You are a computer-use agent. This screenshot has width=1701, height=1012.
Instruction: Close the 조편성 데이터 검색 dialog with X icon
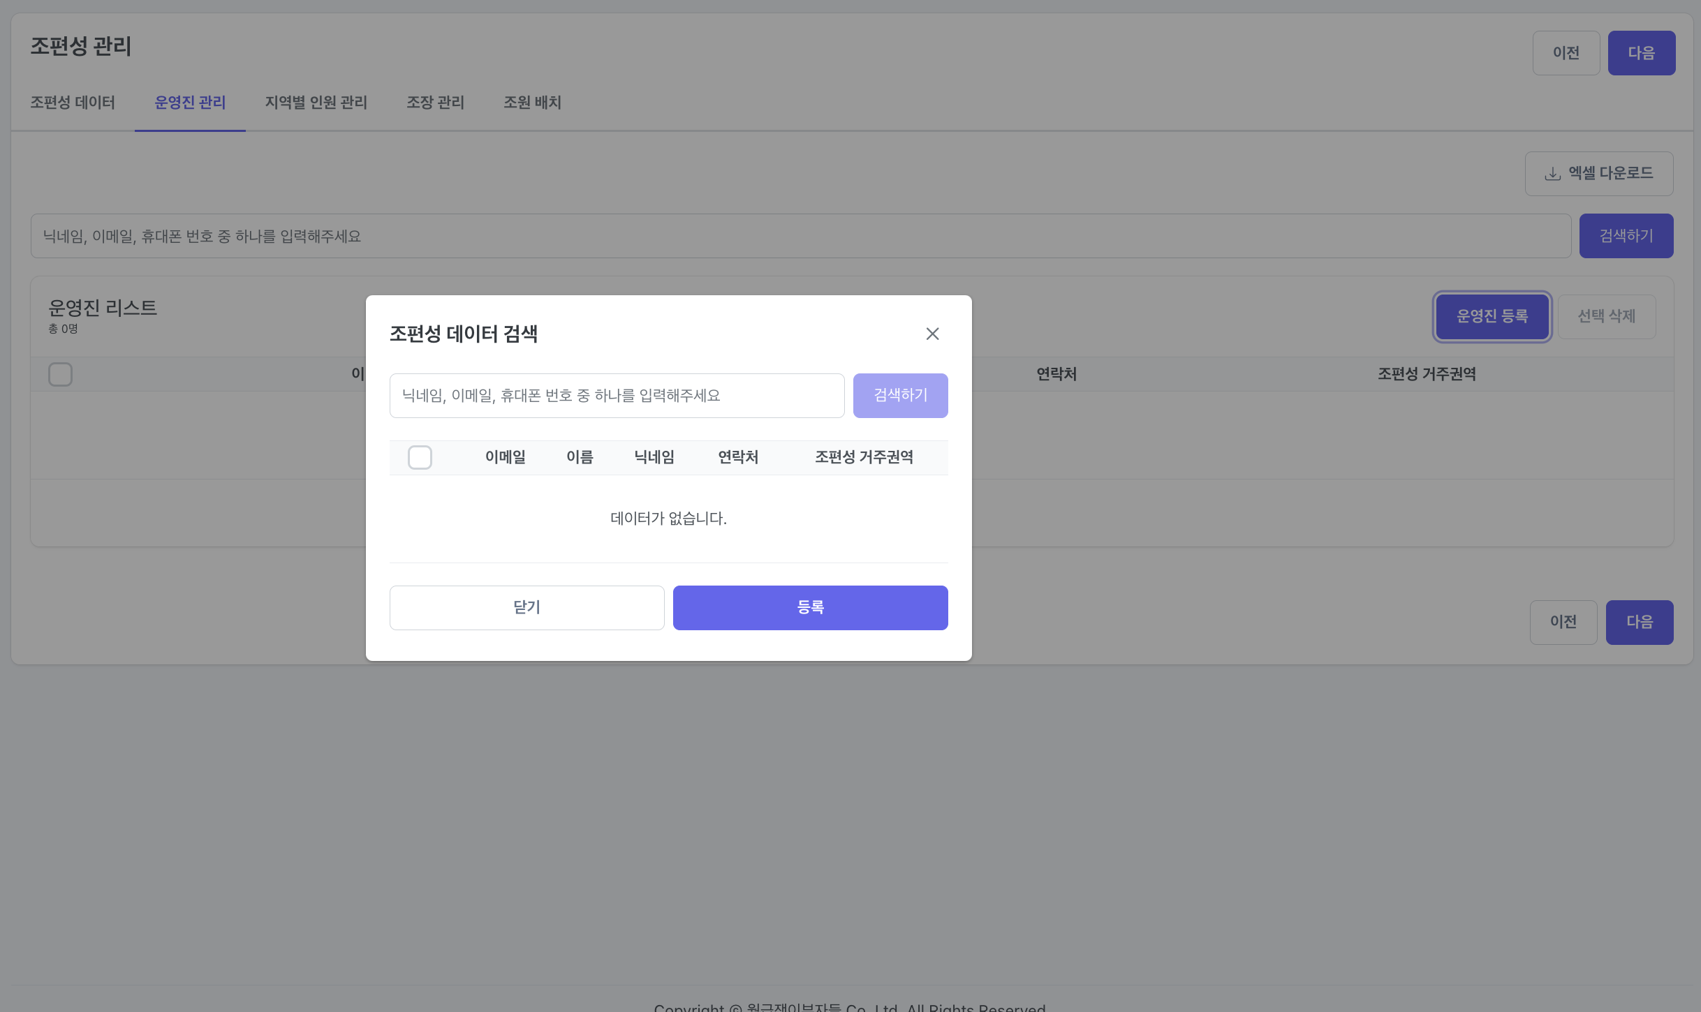pos(932,334)
